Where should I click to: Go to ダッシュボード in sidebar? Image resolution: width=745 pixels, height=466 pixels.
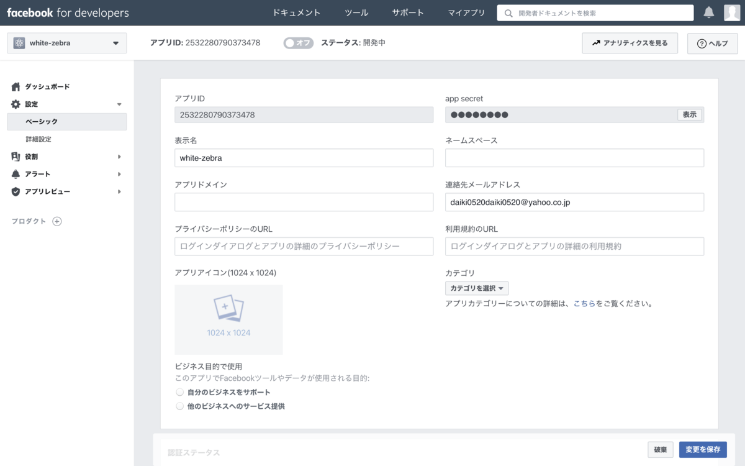(47, 87)
